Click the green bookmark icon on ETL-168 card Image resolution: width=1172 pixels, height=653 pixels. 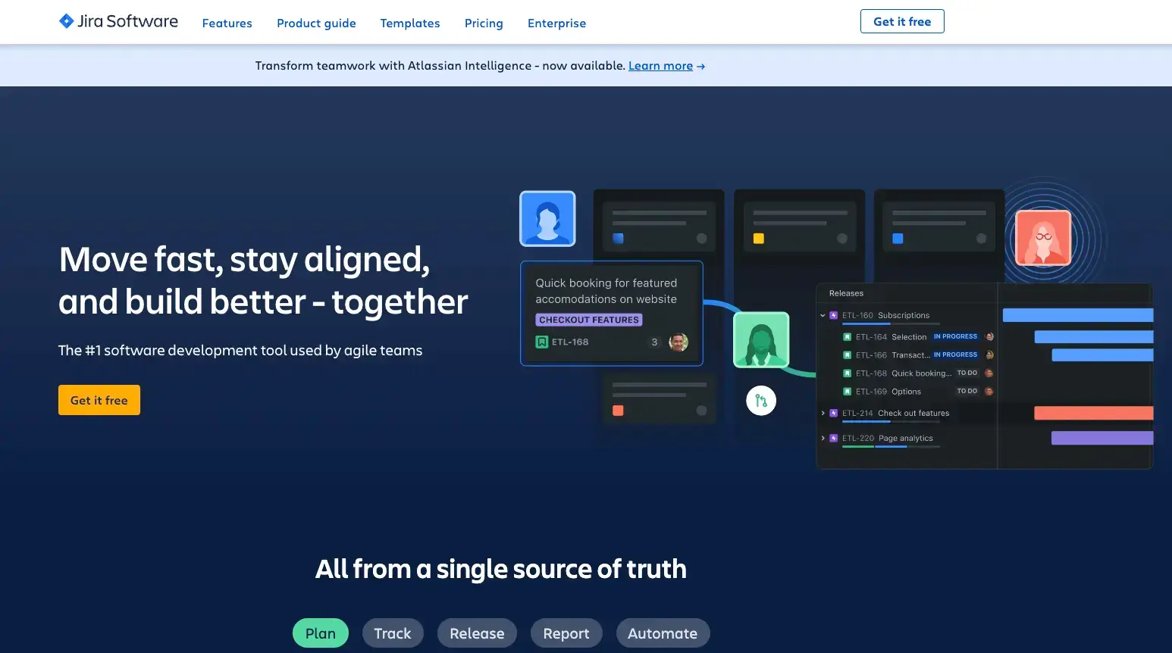pos(541,342)
